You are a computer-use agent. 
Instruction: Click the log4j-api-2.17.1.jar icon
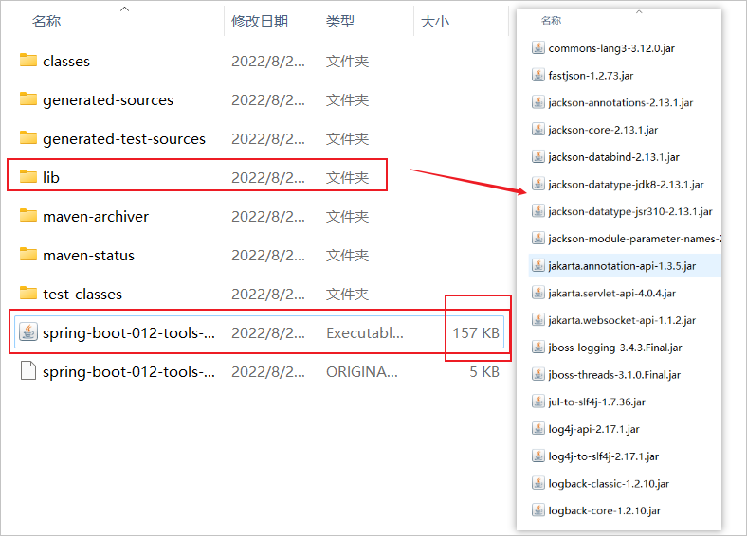tap(537, 428)
